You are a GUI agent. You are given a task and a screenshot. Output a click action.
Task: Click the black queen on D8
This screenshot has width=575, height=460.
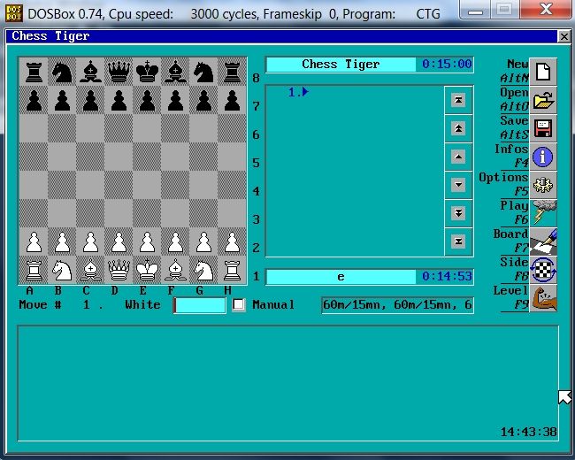point(119,72)
